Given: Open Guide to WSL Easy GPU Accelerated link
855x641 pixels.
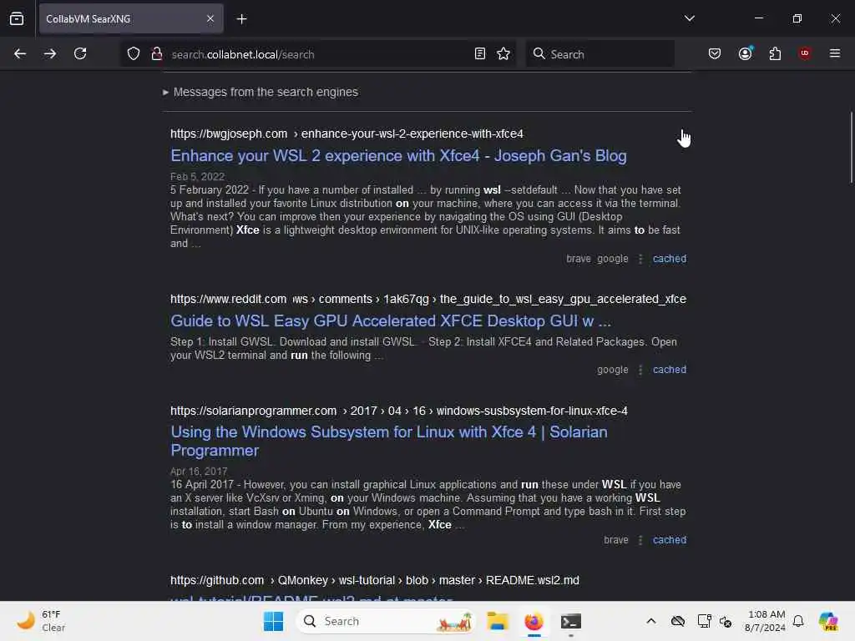Looking at the screenshot, I should (391, 321).
